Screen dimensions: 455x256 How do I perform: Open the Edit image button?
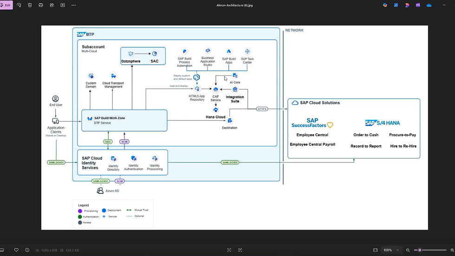(6, 5)
